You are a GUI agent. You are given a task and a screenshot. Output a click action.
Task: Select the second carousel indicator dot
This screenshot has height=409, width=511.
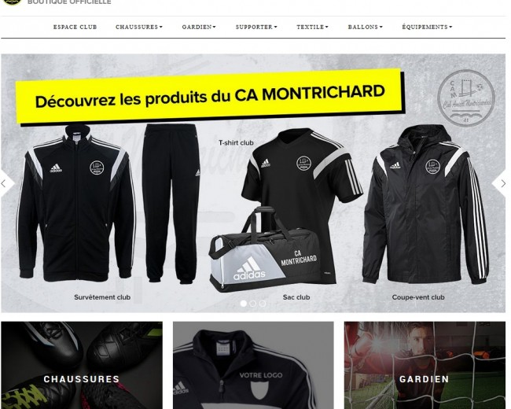[x=252, y=304]
